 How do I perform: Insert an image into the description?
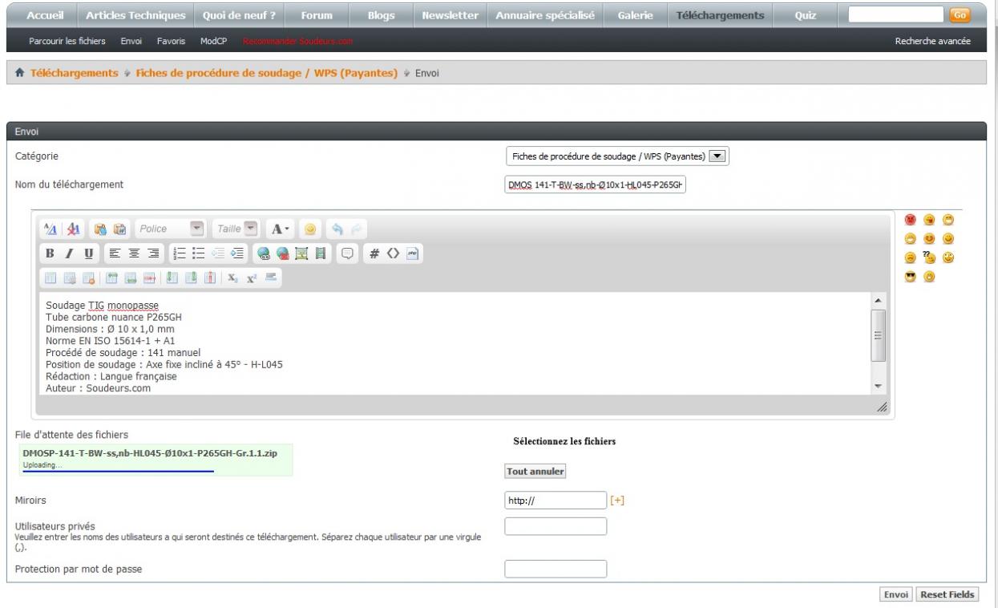coord(301,253)
